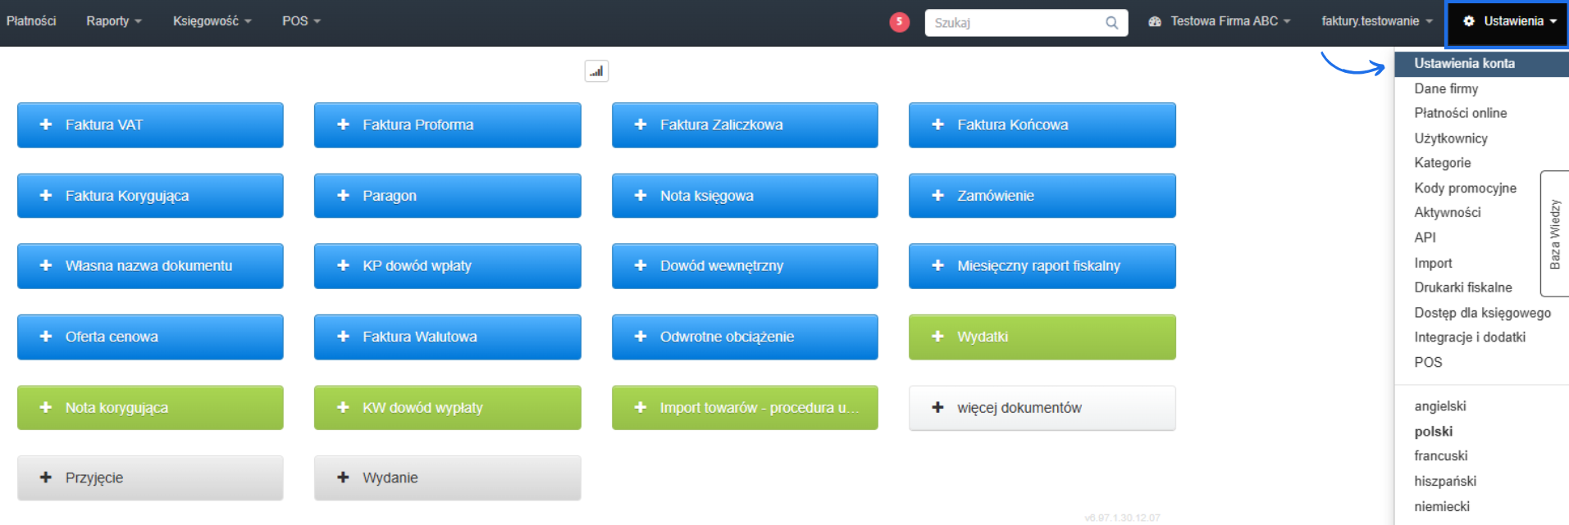The height and width of the screenshot is (525, 1569).
Task: Create a new Faktura Walutowa
Action: tap(448, 337)
